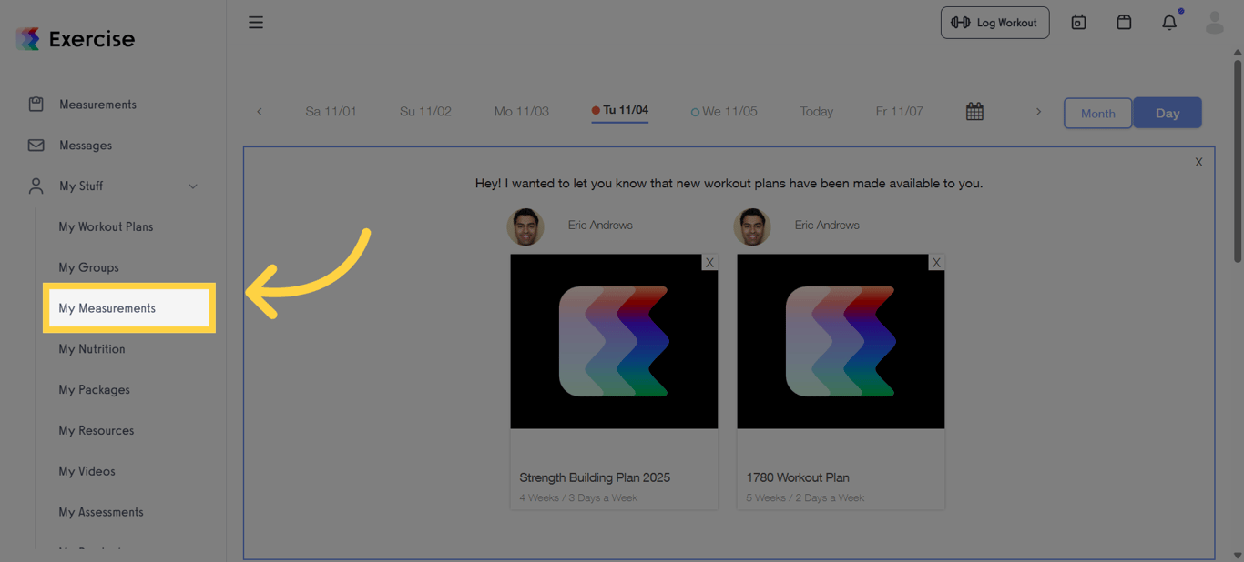Click the 1780 Workout Plan title
The width and height of the screenshot is (1244, 562).
point(798,477)
